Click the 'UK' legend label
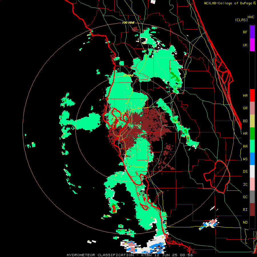257x257 pixels. [245, 45]
